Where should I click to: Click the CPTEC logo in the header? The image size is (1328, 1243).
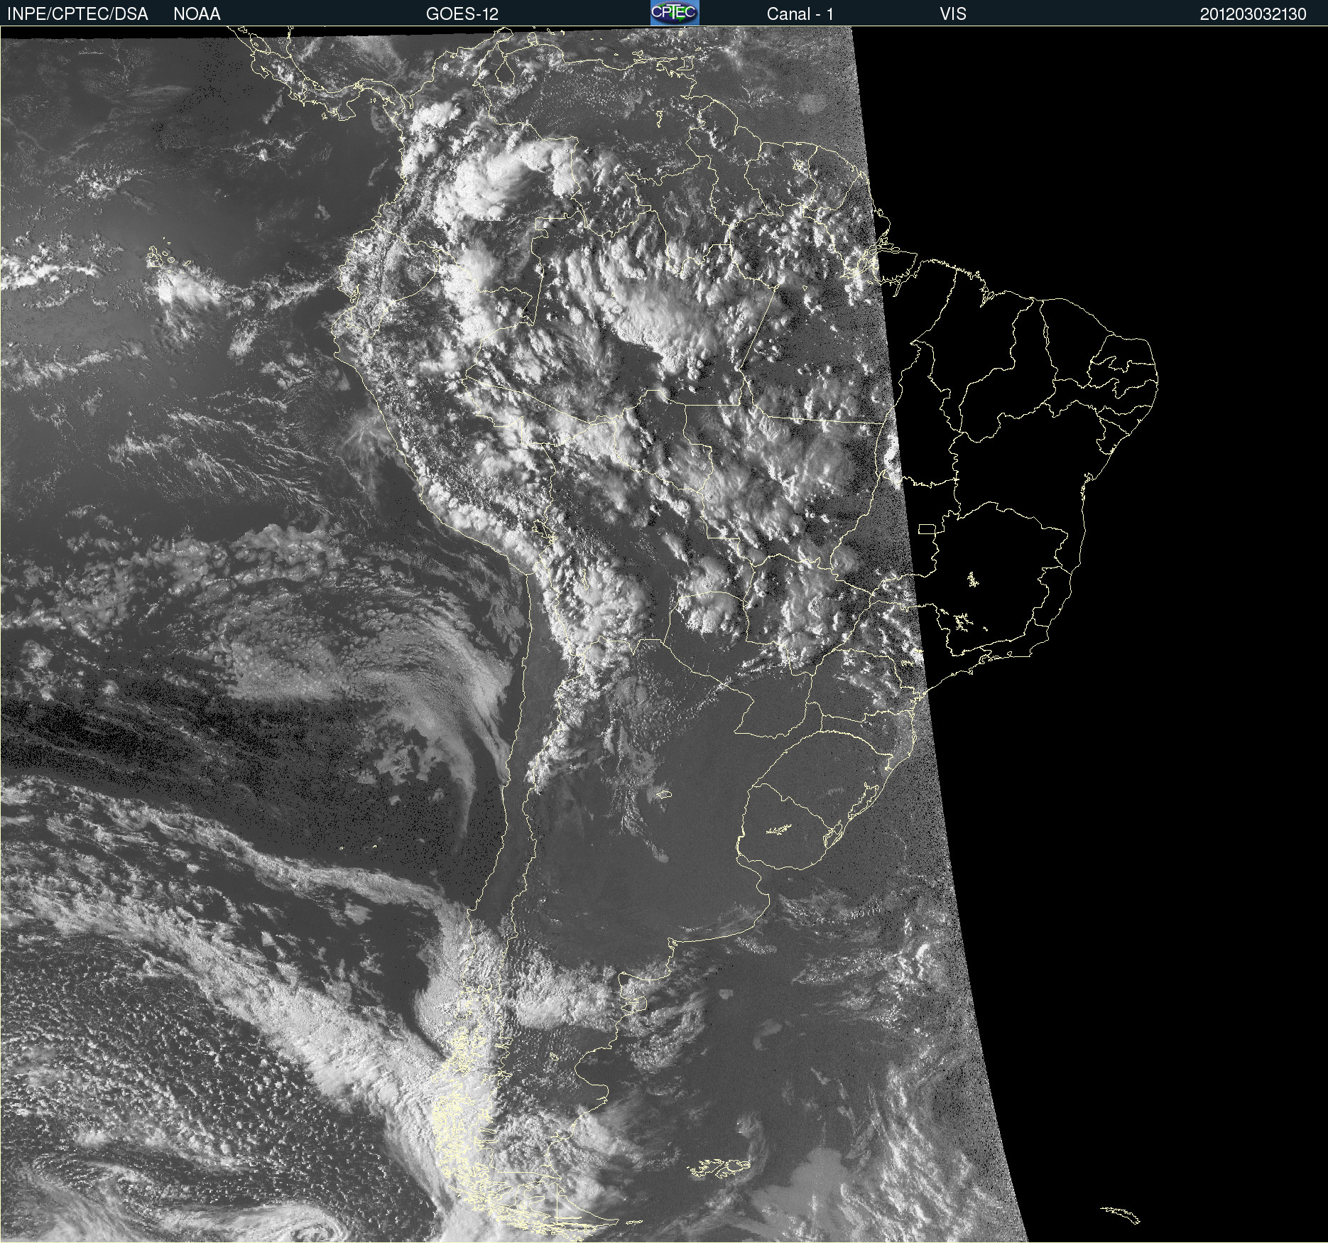click(x=675, y=13)
